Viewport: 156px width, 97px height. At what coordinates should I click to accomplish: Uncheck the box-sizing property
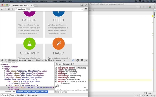[x=56, y=76]
